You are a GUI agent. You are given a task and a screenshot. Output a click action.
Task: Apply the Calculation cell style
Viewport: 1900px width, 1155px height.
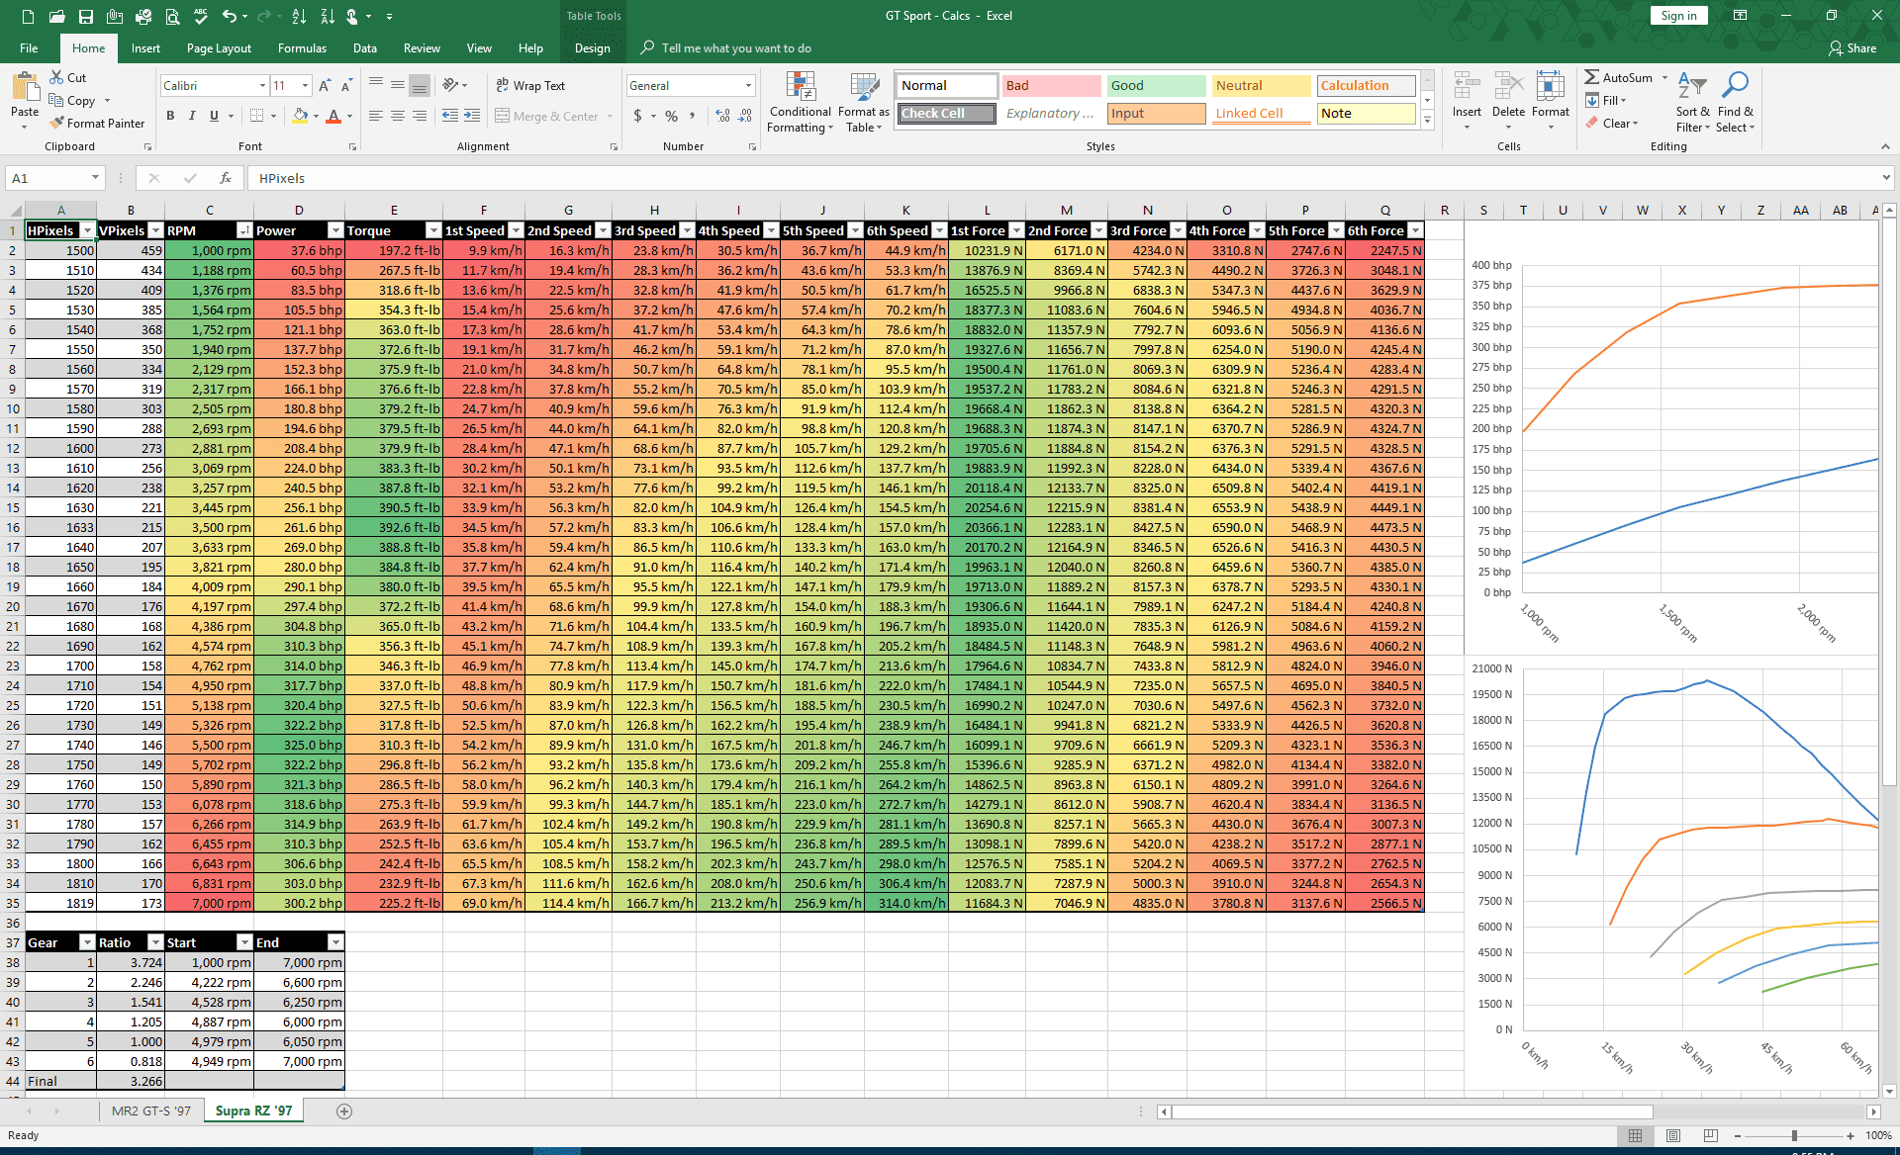(1366, 86)
